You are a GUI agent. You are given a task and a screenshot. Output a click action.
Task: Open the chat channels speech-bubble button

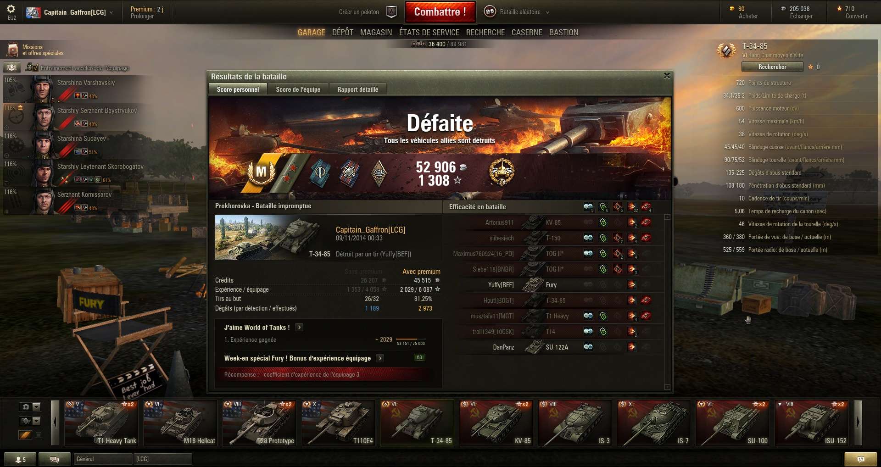click(x=55, y=459)
